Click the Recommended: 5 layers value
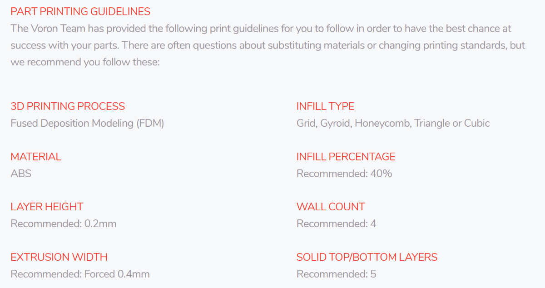545x288 pixels. pyautogui.click(x=337, y=274)
